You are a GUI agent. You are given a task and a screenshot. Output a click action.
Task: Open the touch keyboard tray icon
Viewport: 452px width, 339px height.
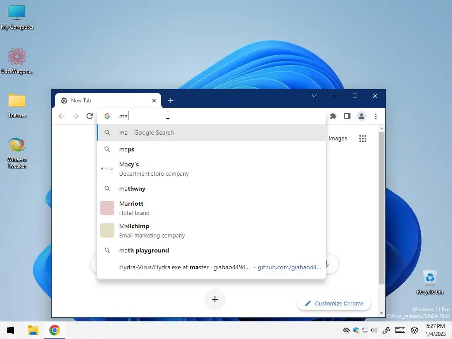400,330
